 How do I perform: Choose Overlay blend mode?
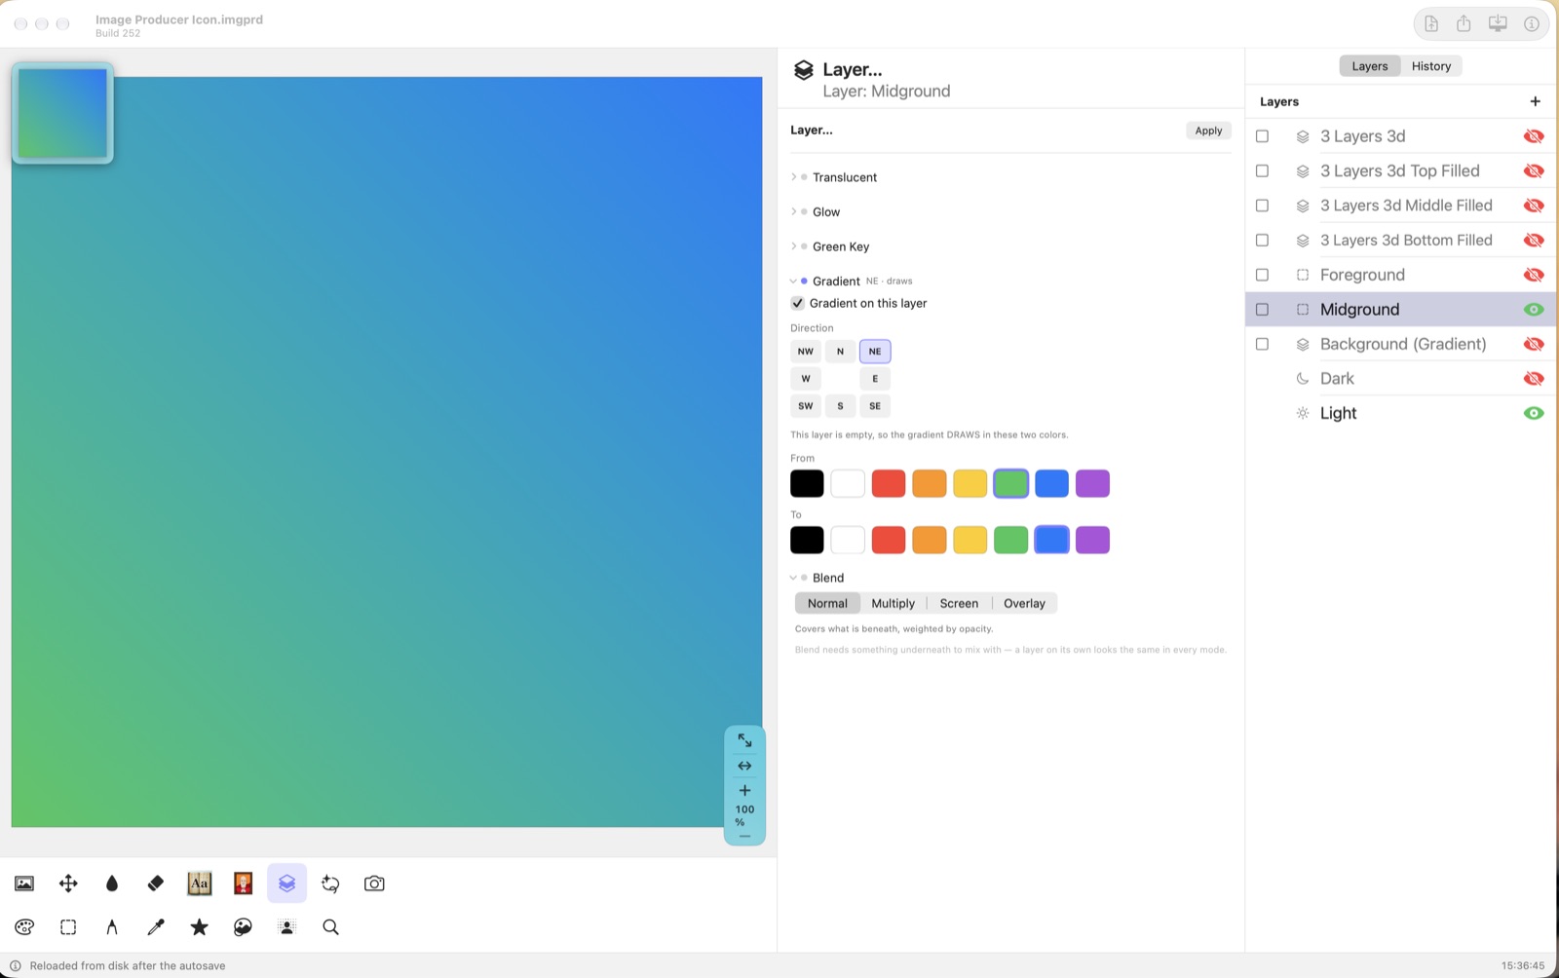[1024, 603]
